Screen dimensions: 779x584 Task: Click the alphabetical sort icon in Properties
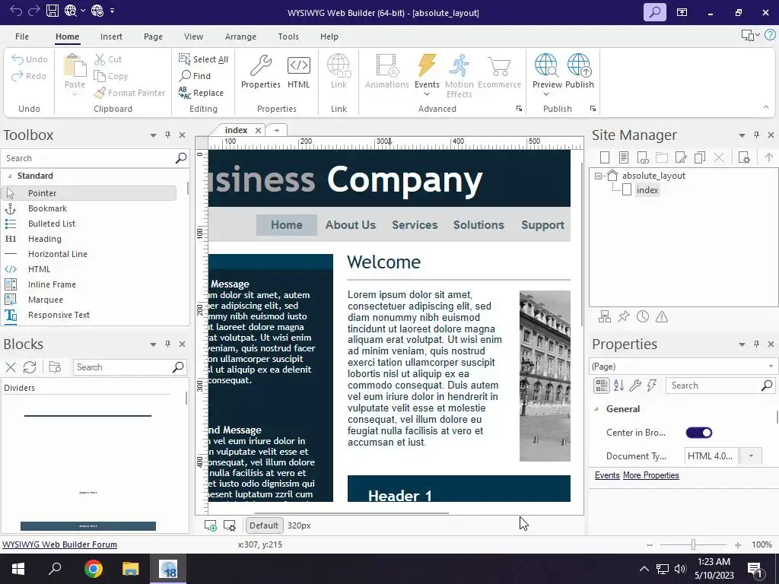point(618,386)
